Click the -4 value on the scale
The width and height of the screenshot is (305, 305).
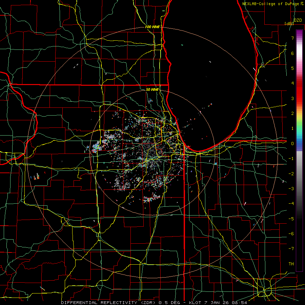(291, 204)
